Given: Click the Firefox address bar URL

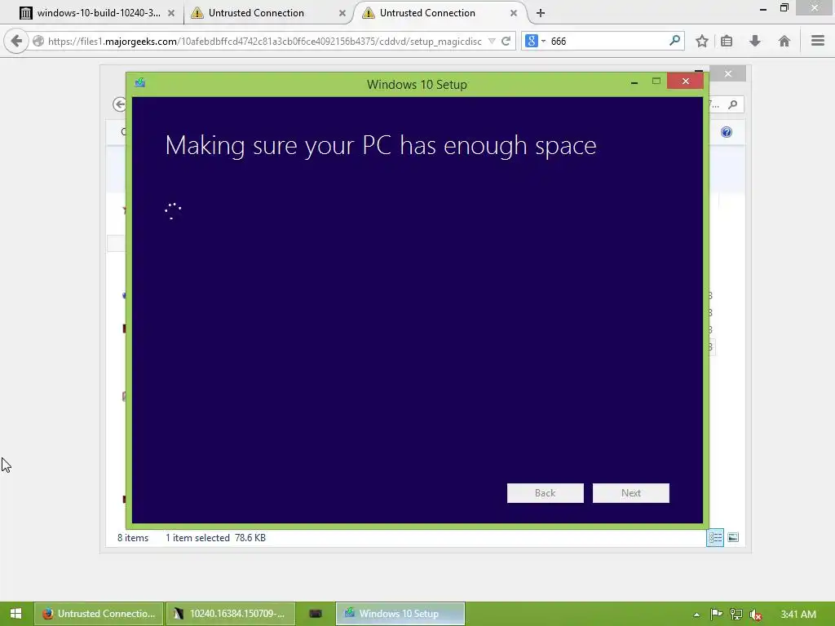Looking at the screenshot, I should pos(265,41).
